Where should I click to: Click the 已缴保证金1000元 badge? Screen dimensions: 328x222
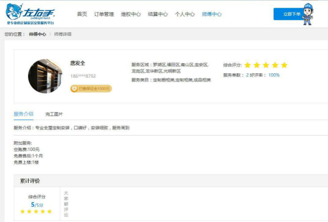(x=91, y=88)
